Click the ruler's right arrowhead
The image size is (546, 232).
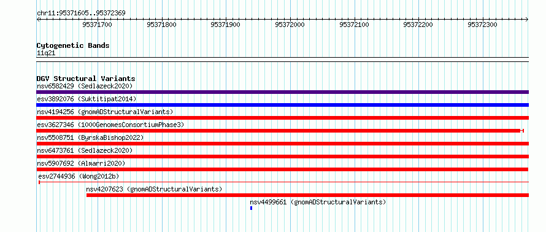(527, 20)
